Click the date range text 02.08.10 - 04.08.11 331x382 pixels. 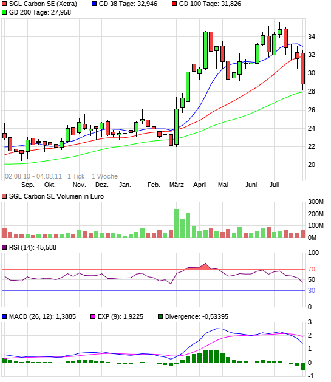[x=33, y=176]
